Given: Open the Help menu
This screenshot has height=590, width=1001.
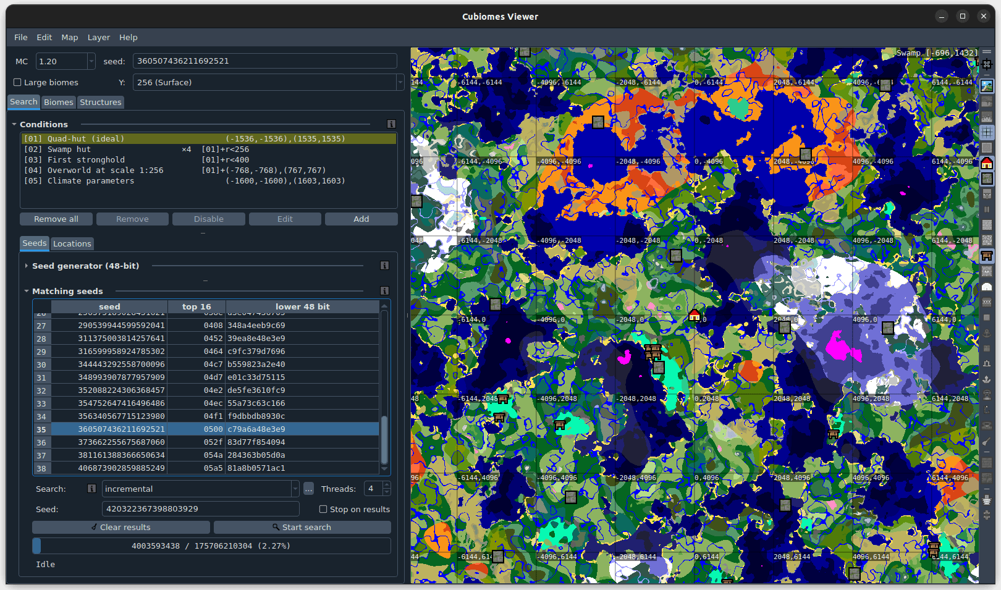Looking at the screenshot, I should click(x=129, y=37).
